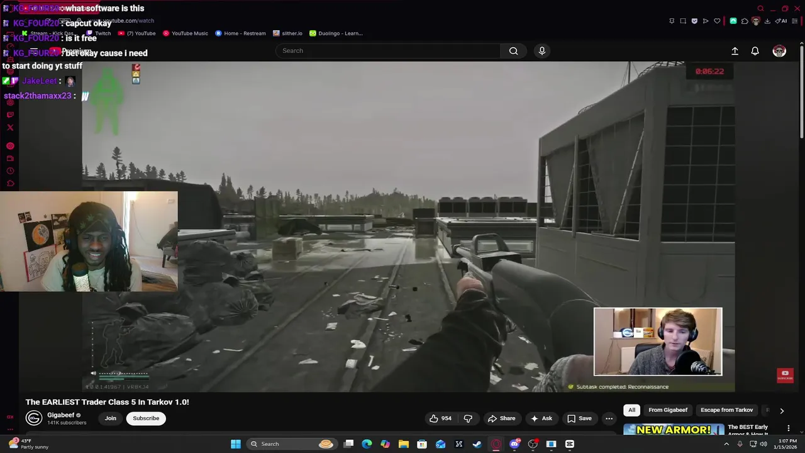
Task: Open the YouTube create upload icon
Action: point(735,51)
